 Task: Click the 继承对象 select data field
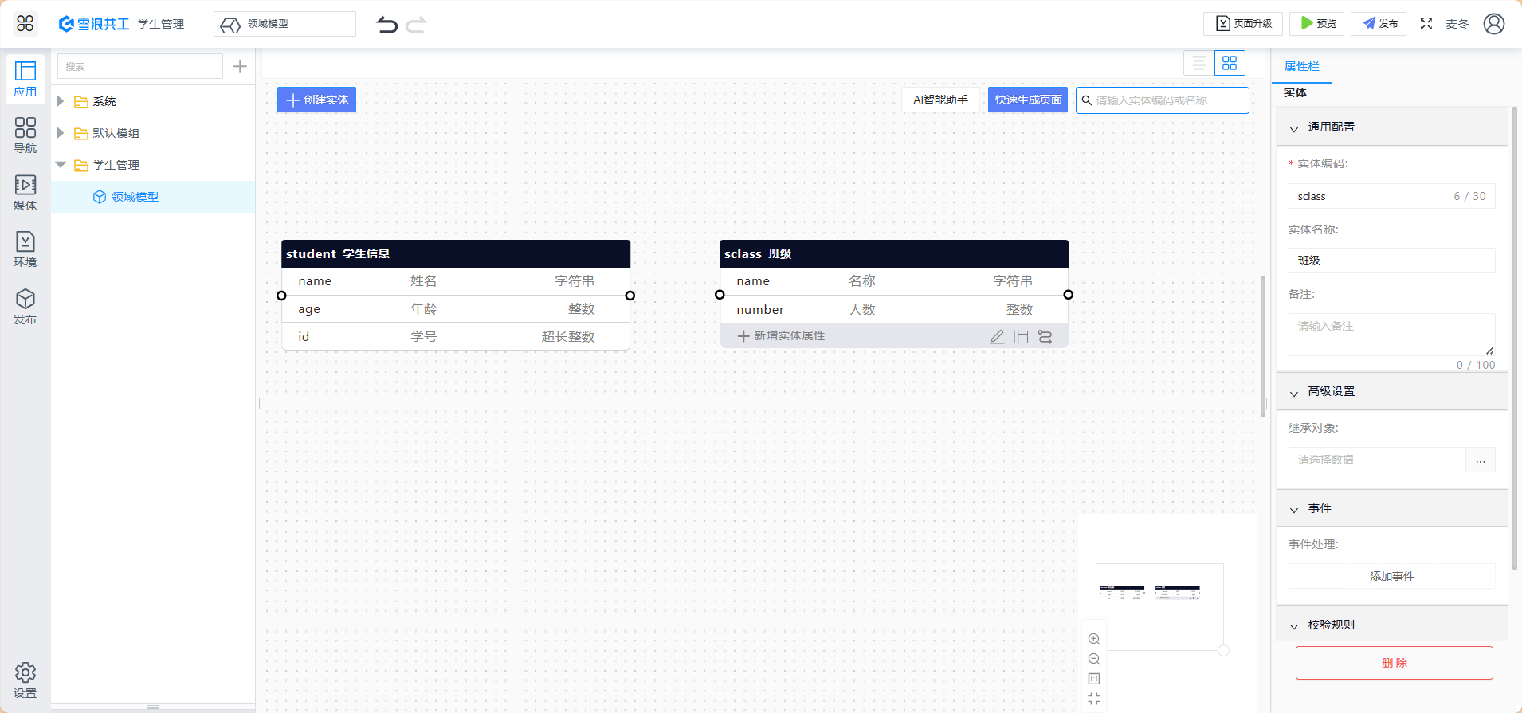click(1377, 460)
